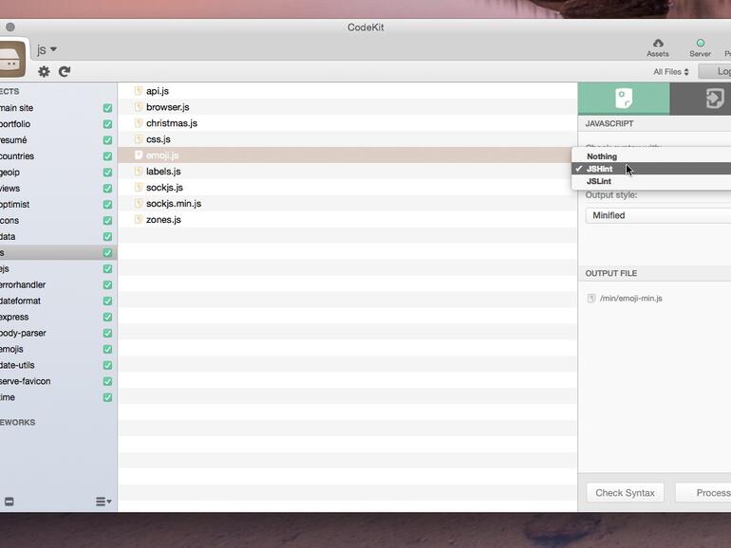Toggle the geoip project checkbox
The height and width of the screenshot is (548, 731).
107,173
